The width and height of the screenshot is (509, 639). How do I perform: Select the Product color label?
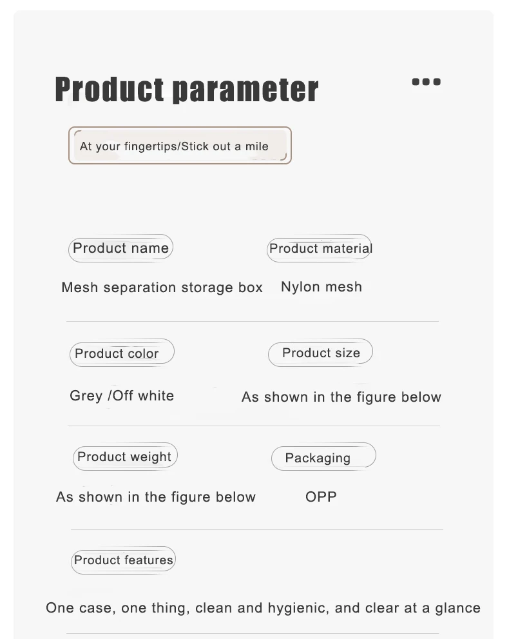tap(121, 353)
